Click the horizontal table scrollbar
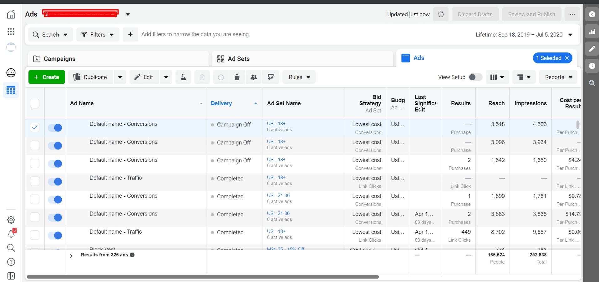Screen dimensions: 599x282 (203, 277)
